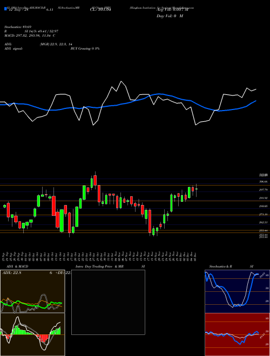Click the "(MGR) 22.9, 22.8, 14" ADX values
Screen dimensions: 270x356
(56, 44)
